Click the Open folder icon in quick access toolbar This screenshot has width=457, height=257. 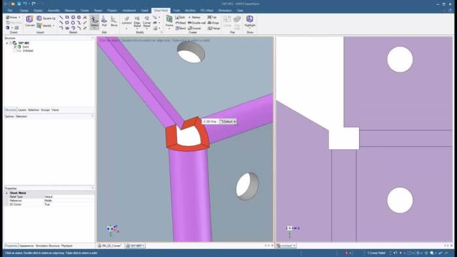point(13,4)
